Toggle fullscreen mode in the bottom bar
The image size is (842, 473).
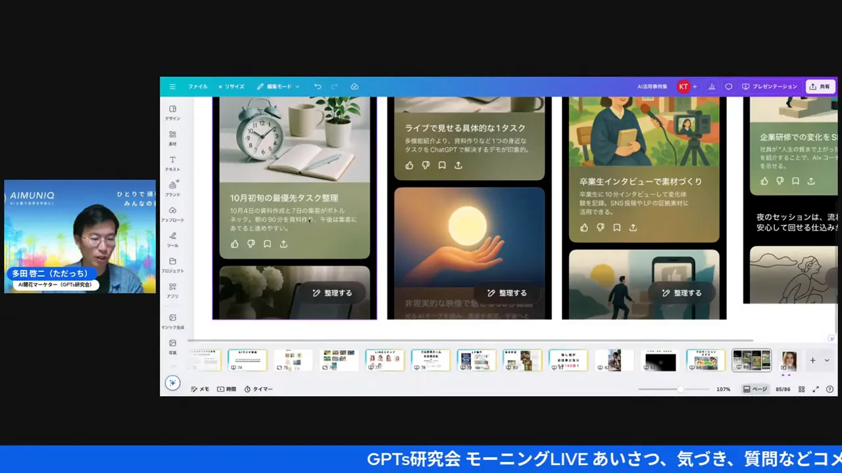click(816, 390)
